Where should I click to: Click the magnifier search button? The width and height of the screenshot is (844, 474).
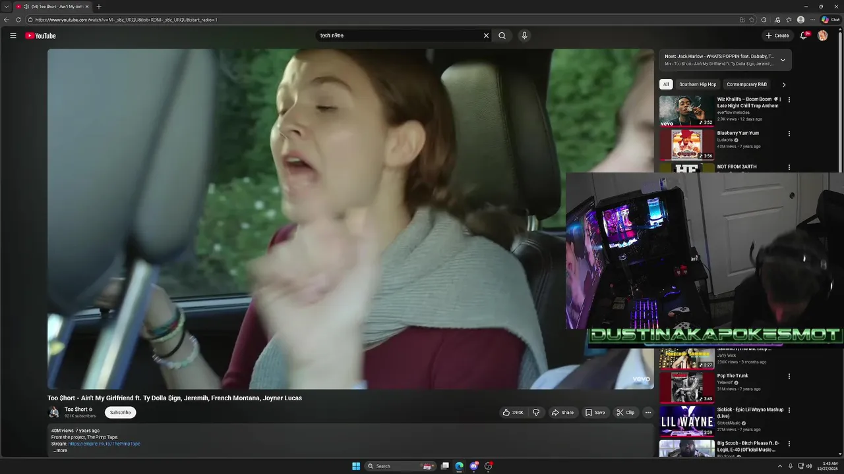pyautogui.click(x=502, y=36)
